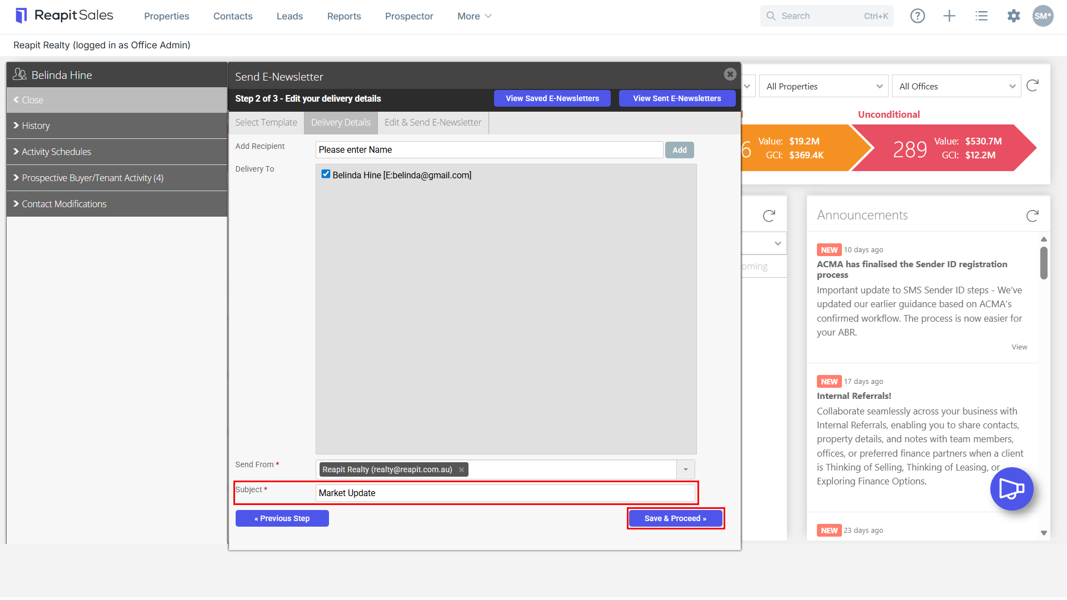Open the Send From dropdown arrow

(686, 469)
